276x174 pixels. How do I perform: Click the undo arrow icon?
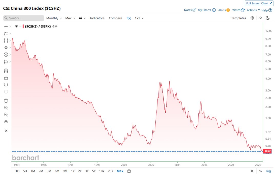6,85
